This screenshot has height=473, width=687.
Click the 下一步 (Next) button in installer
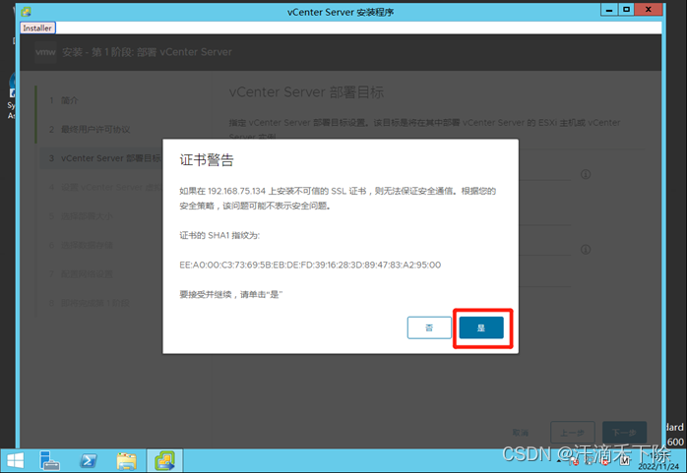pyautogui.click(x=624, y=433)
